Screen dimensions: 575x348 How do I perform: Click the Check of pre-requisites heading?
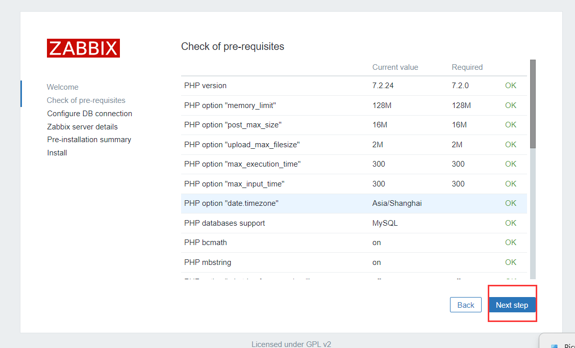pyautogui.click(x=233, y=46)
